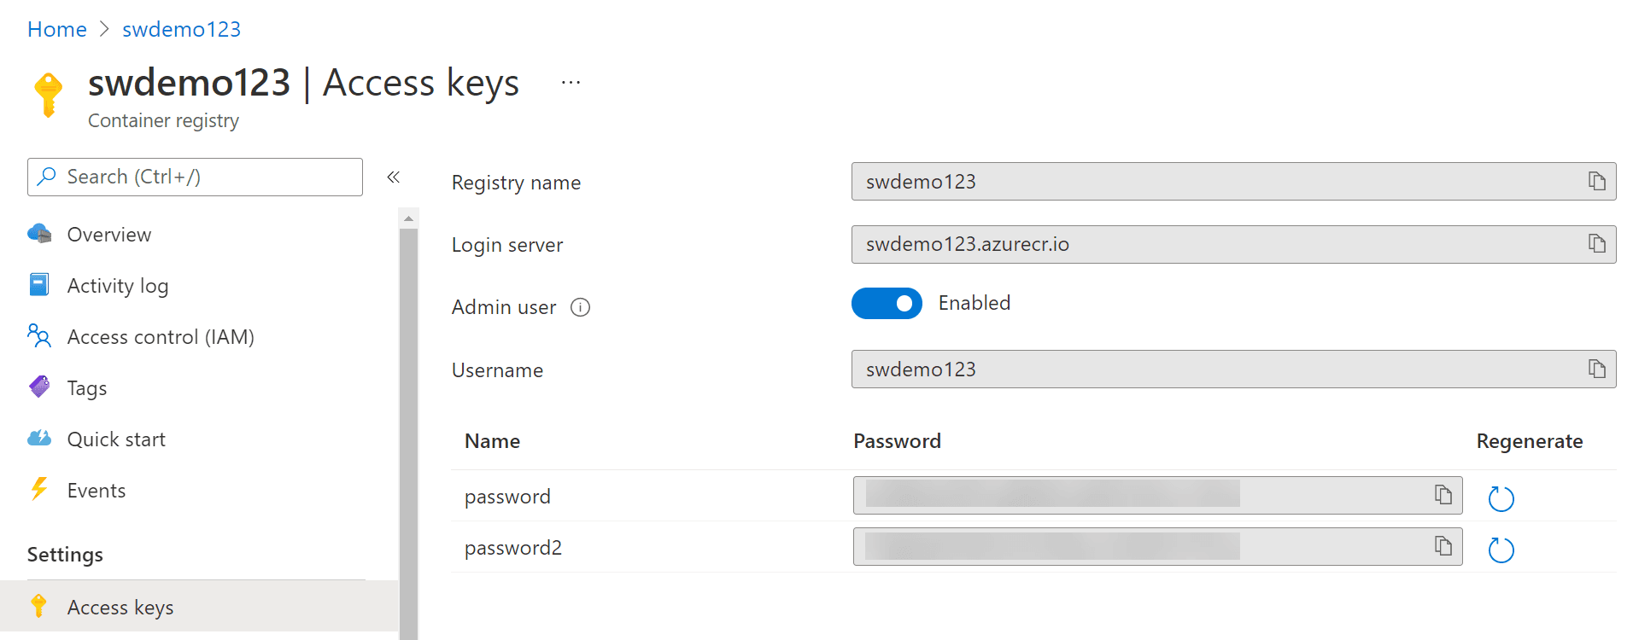Click the yellow key icon beside page title
Image resolution: width=1633 pixels, height=640 pixels.
[49, 94]
